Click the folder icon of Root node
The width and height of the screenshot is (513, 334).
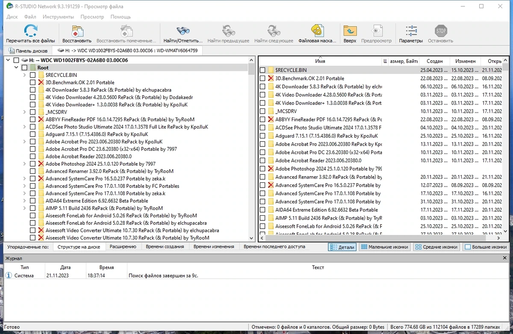coord(33,67)
